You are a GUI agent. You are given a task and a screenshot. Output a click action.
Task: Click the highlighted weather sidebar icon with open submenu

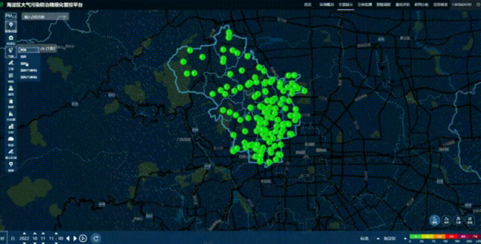pos(11,52)
